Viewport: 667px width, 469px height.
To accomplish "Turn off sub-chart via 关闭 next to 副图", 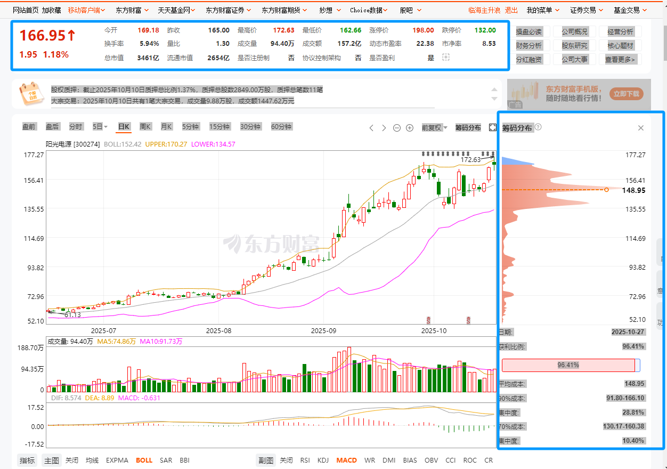I will (287, 460).
